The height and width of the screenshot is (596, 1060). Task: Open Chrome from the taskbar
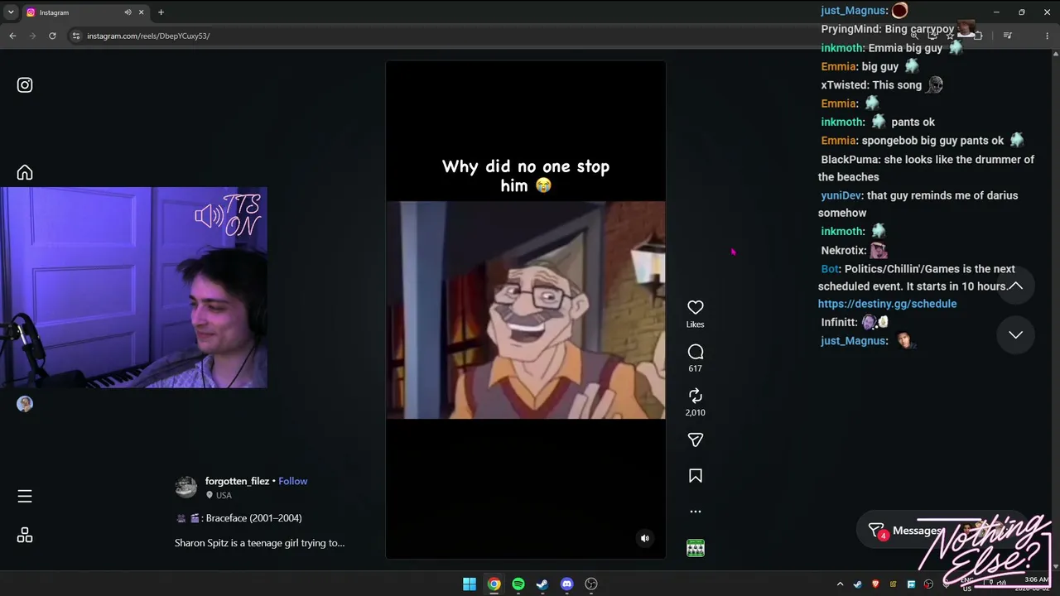(x=494, y=584)
